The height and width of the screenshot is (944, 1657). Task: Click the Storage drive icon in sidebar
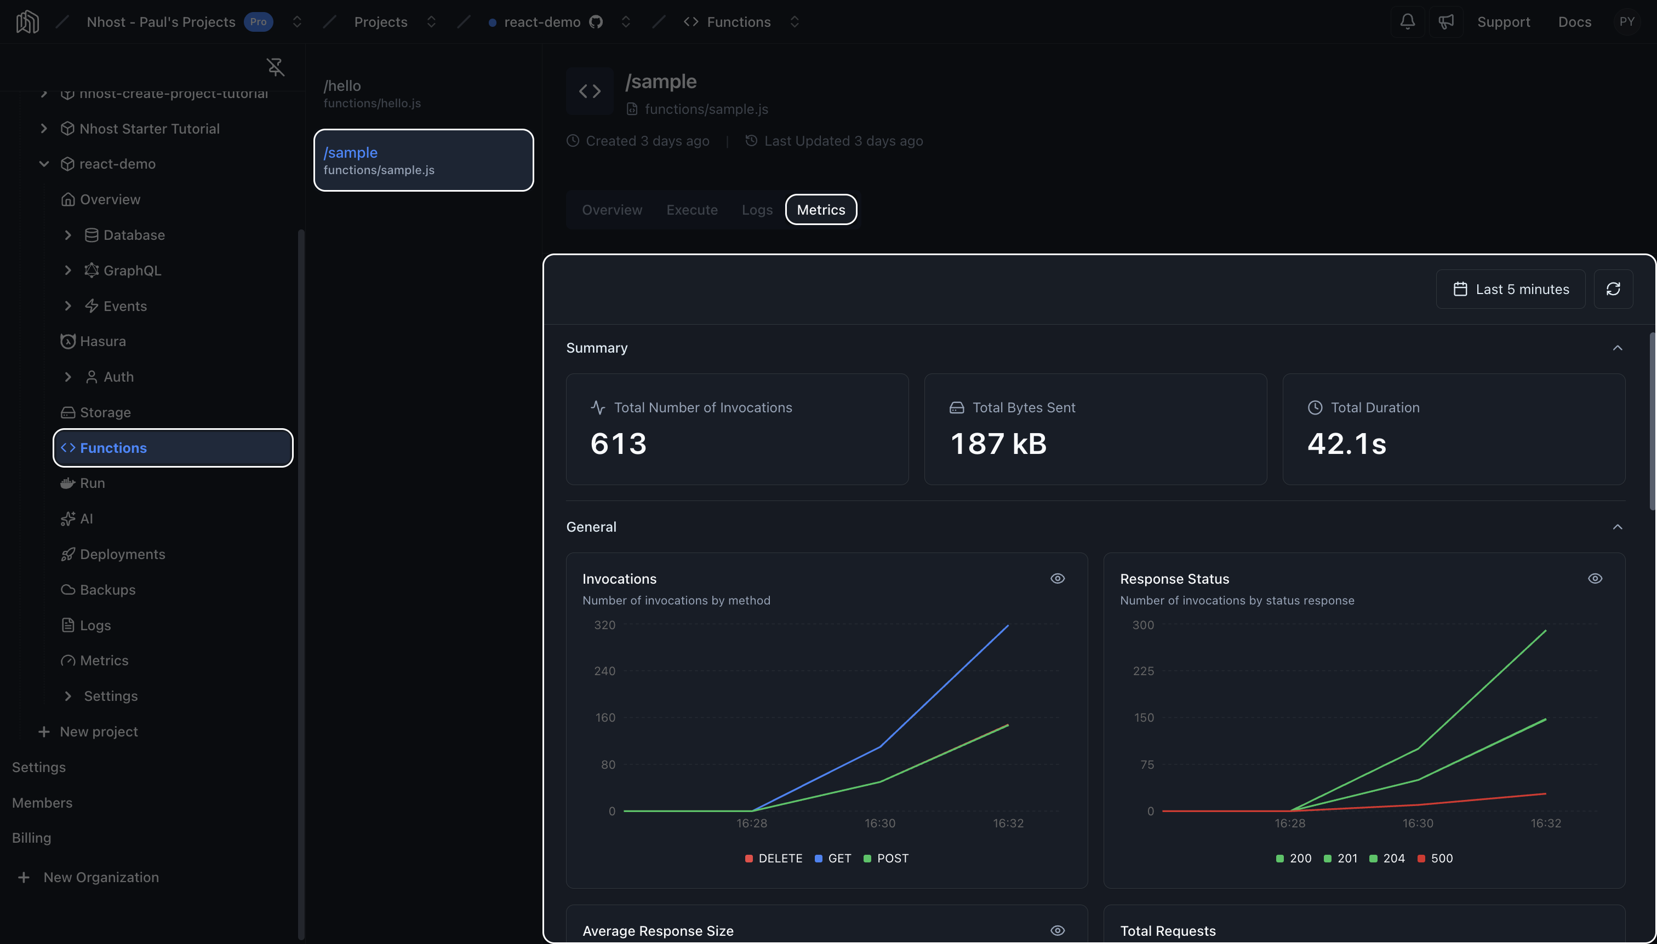pyautogui.click(x=67, y=412)
